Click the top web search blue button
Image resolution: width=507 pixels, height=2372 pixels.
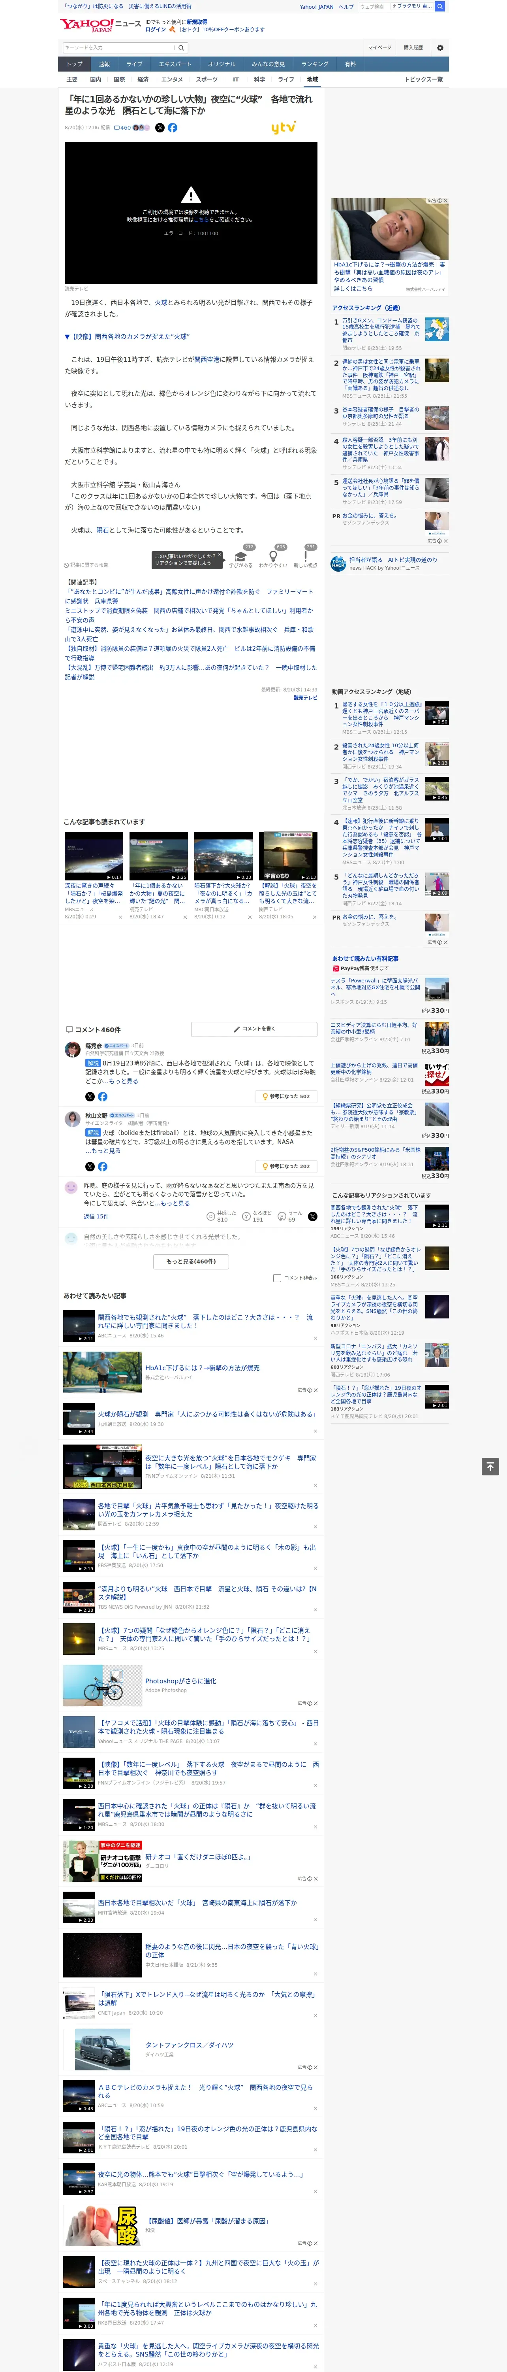440,6
